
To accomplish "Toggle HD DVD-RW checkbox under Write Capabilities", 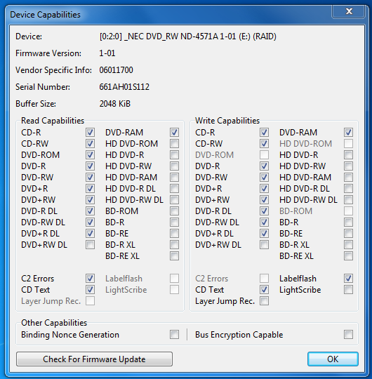I will click(x=348, y=166).
